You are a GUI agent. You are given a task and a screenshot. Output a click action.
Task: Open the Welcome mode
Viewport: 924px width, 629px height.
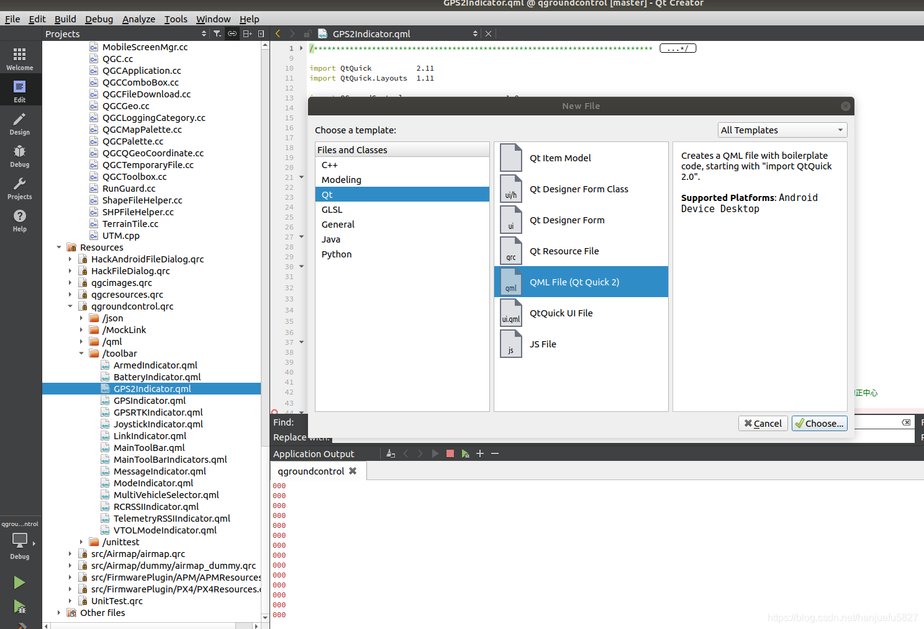20,58
